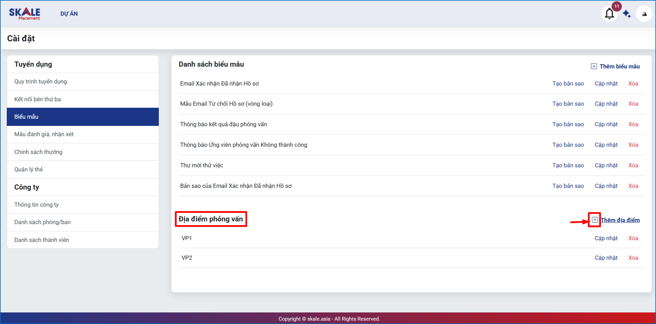Select the Biểu mẫu sidebar item
The height and width of the screenshot is (324, 656).
click(26, 117)
